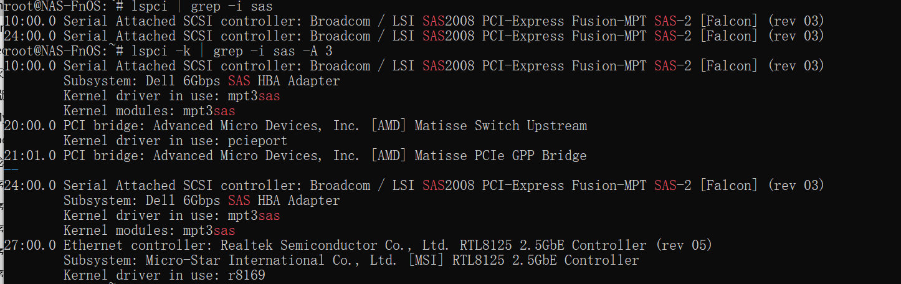Click the 'Matisse PCIe GPP Bridge' text

[x=501, y=156]
